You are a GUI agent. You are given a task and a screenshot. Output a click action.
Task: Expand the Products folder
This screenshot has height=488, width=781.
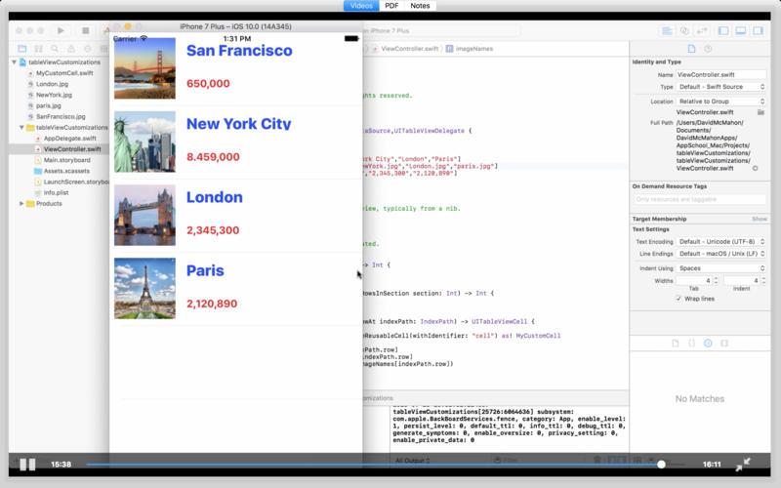click(21, 204)
